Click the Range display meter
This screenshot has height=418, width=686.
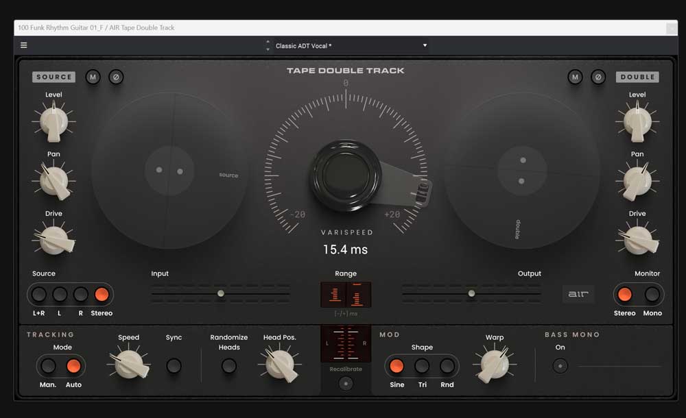pyautogui.click(x=346, y=295)
